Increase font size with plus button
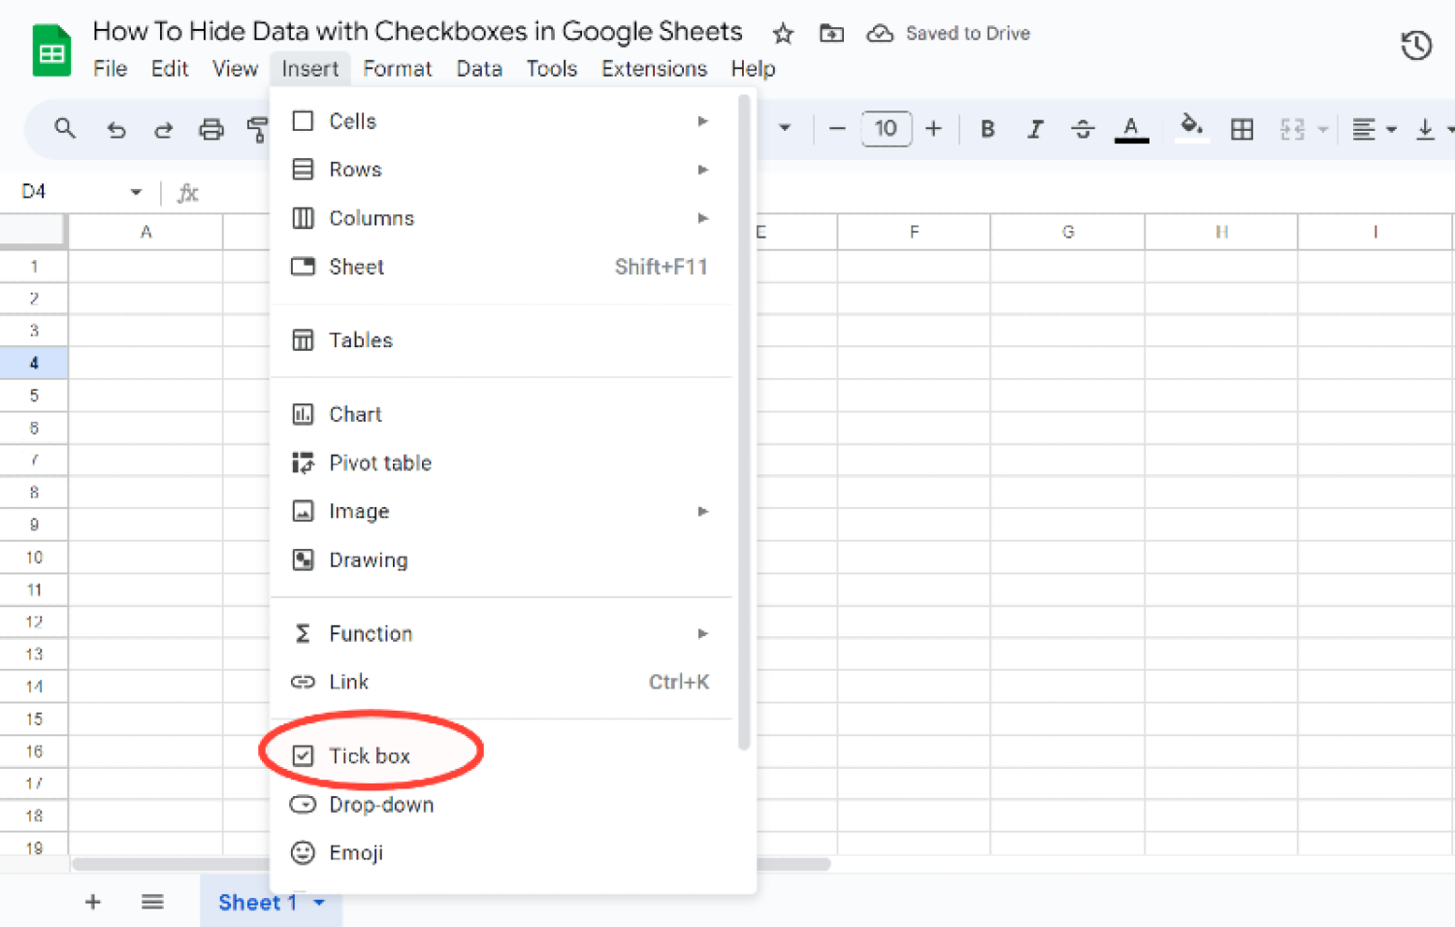This screenshot has height=927, width=1455. 933,128
